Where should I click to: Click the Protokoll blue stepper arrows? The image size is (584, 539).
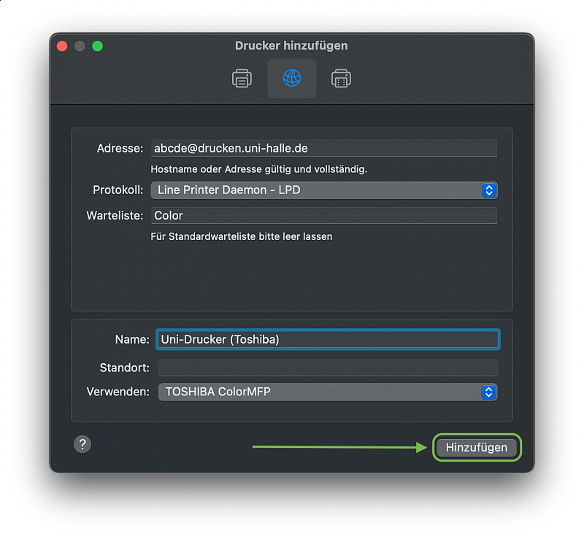click(489, 190)
